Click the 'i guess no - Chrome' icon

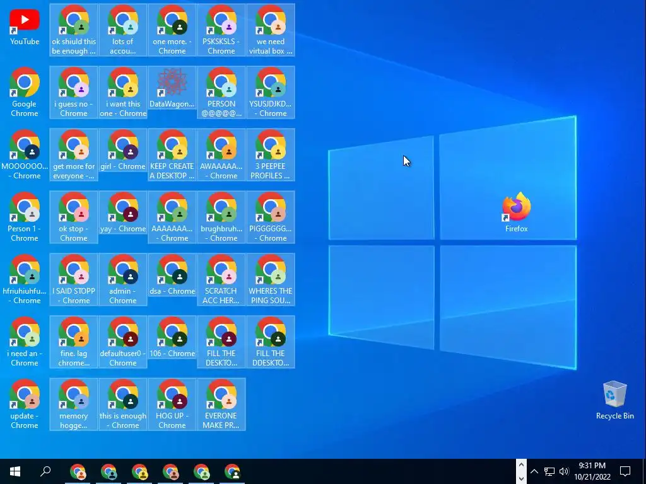(74, 92)
